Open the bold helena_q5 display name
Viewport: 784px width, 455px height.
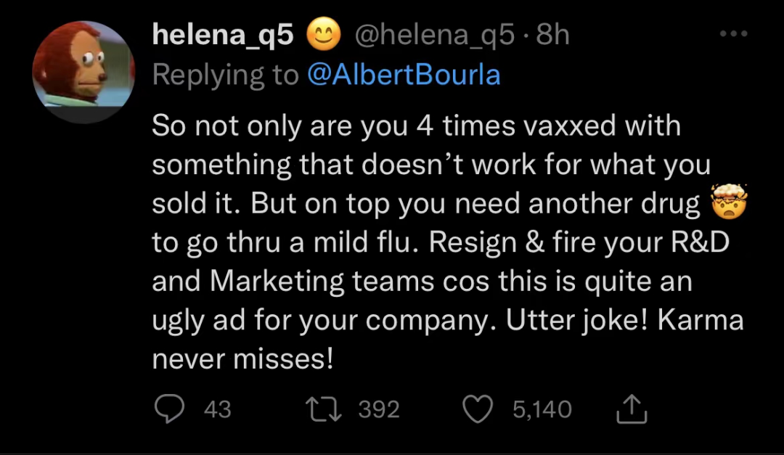(223, 36)
